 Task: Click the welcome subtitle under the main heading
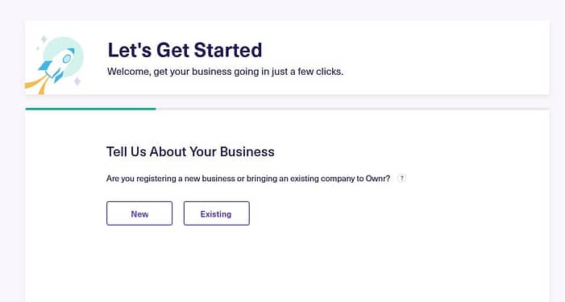[225, 72]
